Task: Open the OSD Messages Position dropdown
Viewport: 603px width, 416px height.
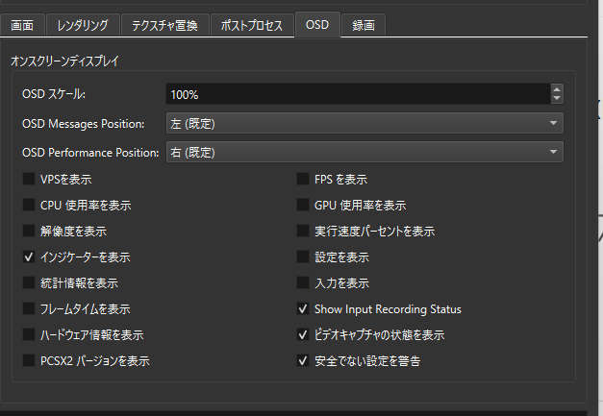Action: coord(364,123)
